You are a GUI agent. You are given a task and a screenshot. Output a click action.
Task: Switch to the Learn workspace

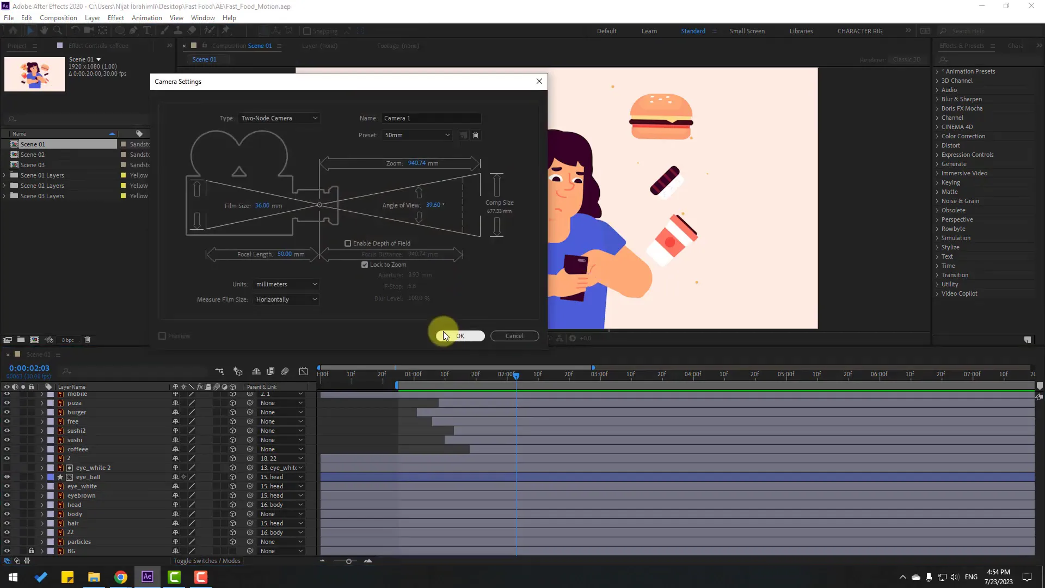coord(649,31)
